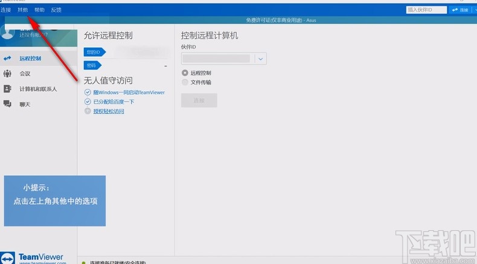Click check icon beside 随Windows一同启动TeamViewer
Image resolution: width=477 pixels, height=264 pixels.
click(x=88, y=92)
